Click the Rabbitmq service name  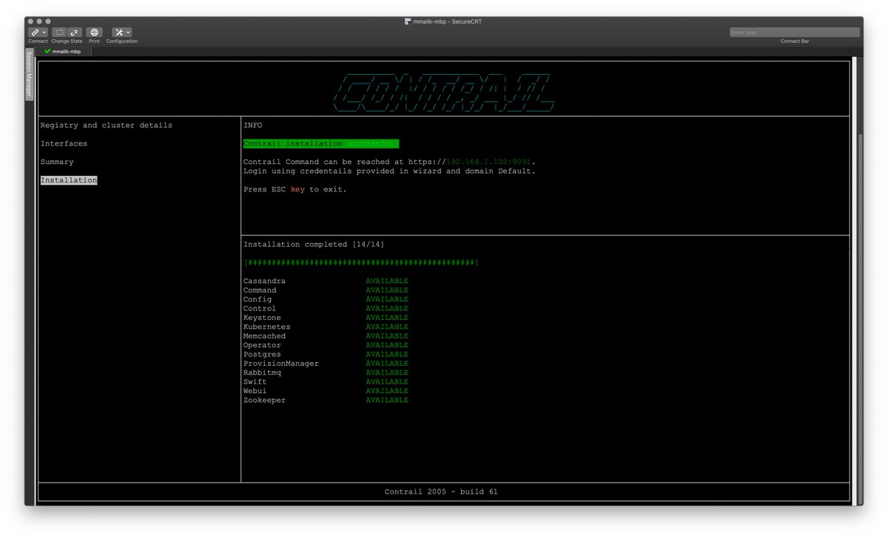[262, 372]
